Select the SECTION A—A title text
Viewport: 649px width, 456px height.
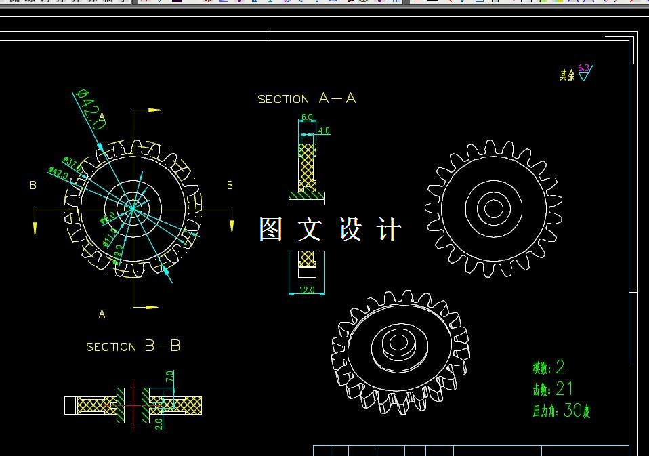coord(307,98)
